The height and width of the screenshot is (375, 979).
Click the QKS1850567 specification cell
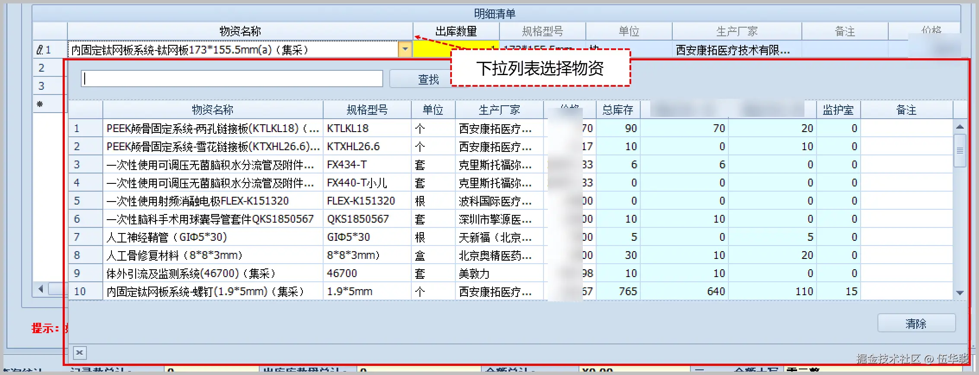coord(367,219)
